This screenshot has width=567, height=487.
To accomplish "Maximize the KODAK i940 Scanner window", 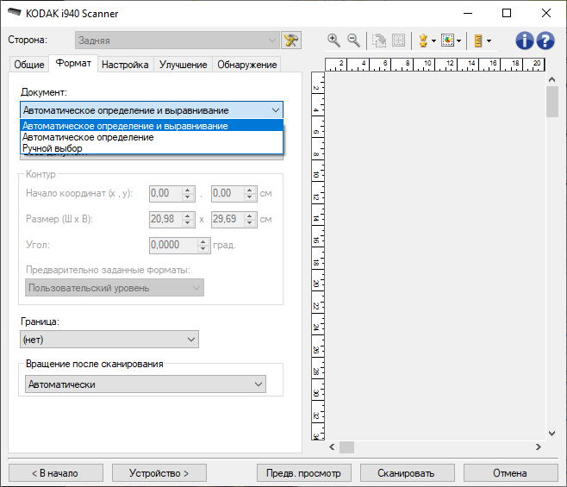I will pyautogui.click(x=507, y=14).
